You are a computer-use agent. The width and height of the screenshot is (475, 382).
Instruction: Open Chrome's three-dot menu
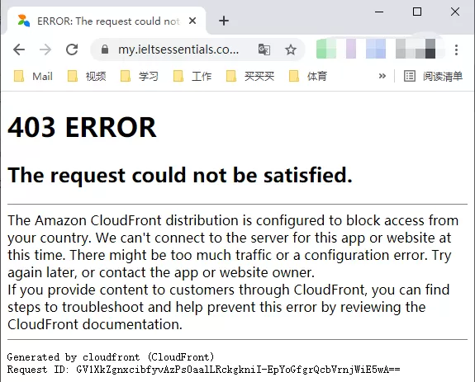[456, 50]
